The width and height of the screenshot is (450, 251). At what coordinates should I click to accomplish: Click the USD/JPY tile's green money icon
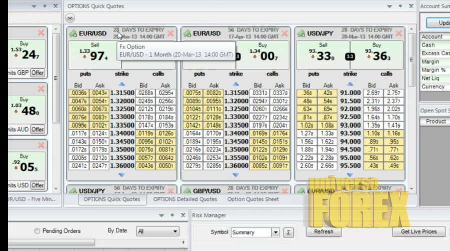(301, 33)
